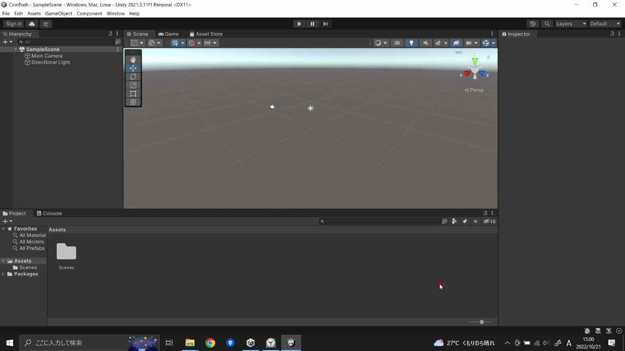Screen dimensions: 625x351
Task: Open the Assets menu
Action: coord(34,14)
